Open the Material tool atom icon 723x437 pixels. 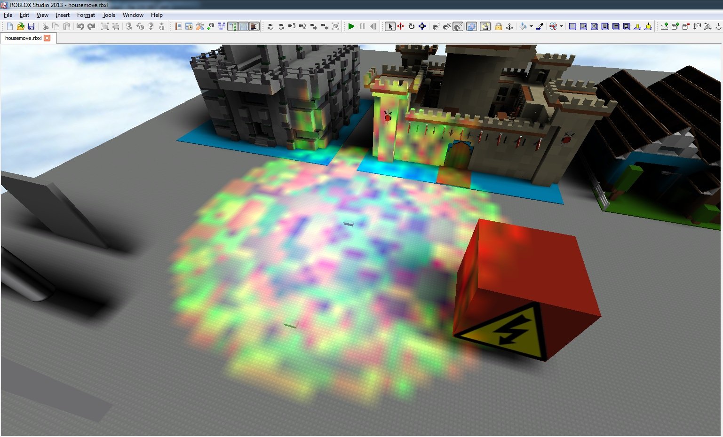point(553,26)
